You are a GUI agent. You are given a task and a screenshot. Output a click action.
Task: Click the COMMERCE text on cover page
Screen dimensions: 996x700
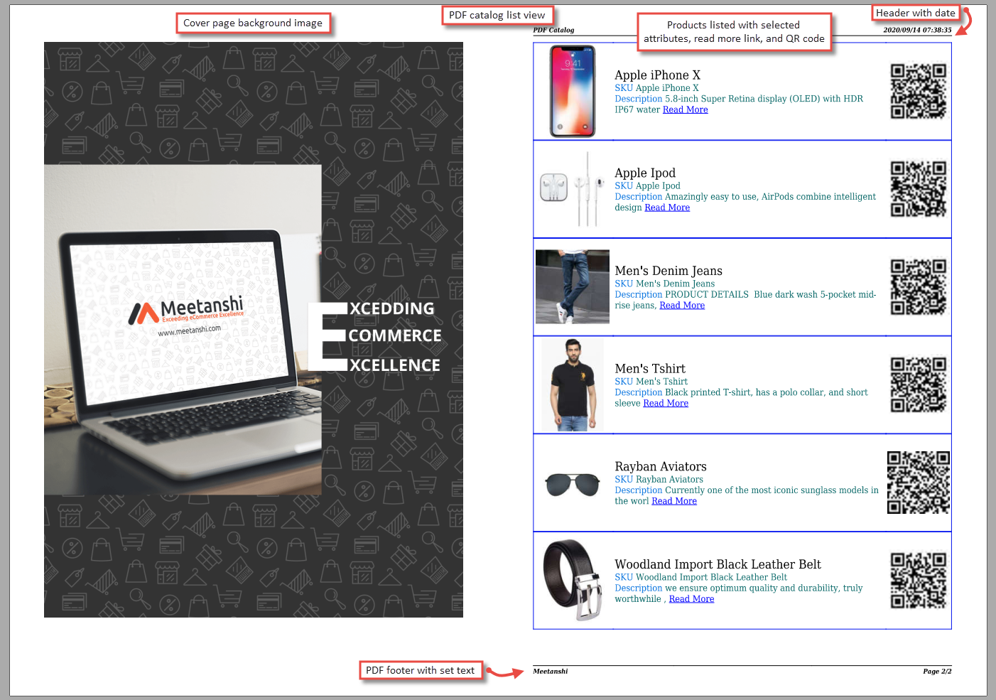[x=395, y=335]
